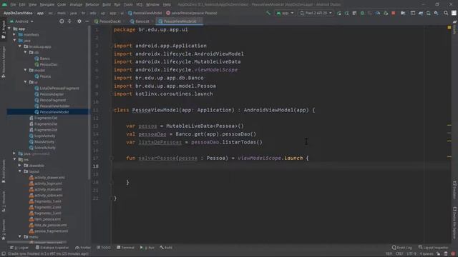
Task: Collapse the model package arrow
Action: click(x=26, y=70)
